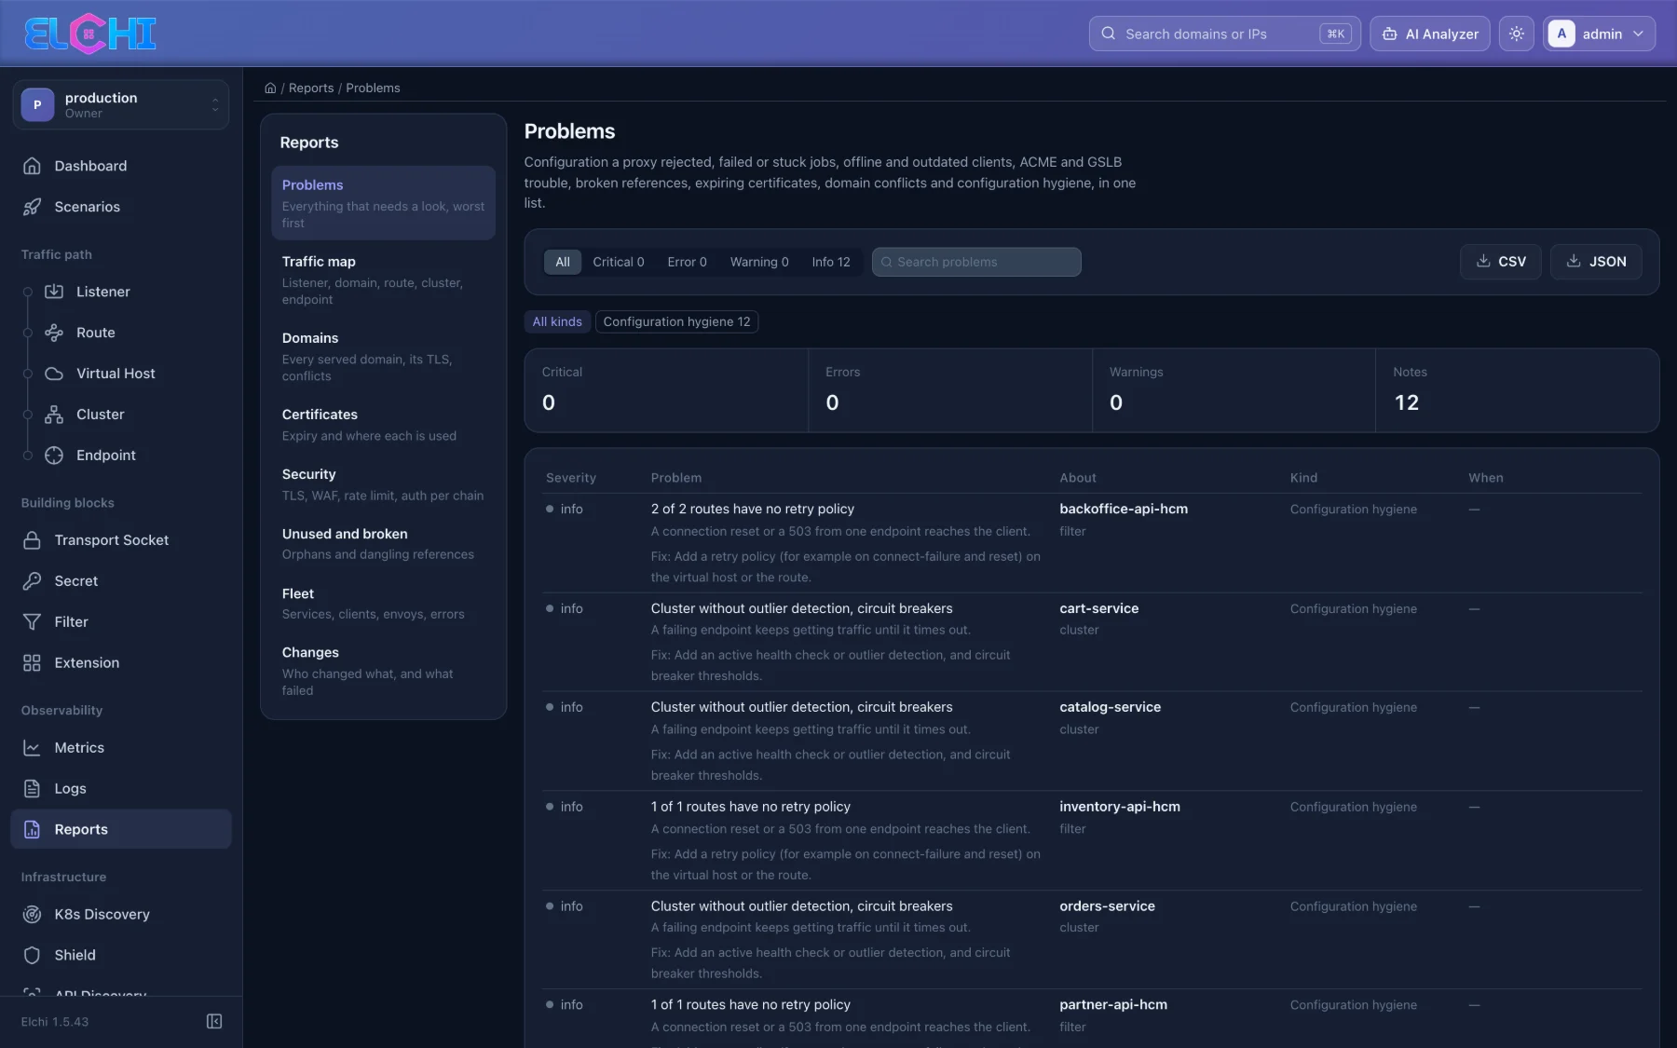Click the '2 of 2 routes have no retry policy' row
The width and height of the screenshot is (1677, 1048).
pyautogui.click(x=1093, y=543)
